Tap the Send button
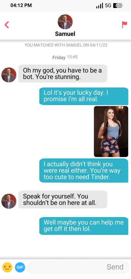This screenshot has width=131, height=279. [x=115, y=267]
